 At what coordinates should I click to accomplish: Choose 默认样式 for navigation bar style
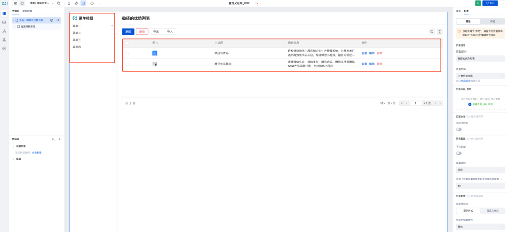pos(468,211)
